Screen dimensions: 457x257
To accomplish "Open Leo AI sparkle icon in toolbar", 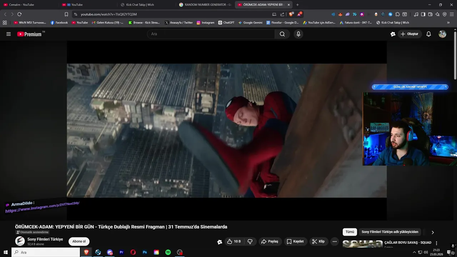I will click(437, 14).
